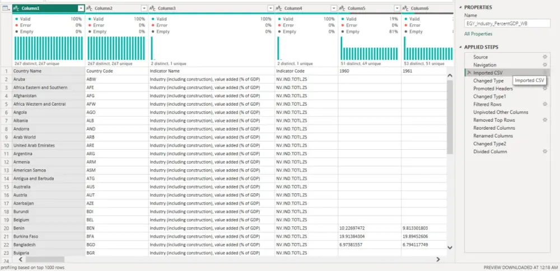Open settings gear for Removed Top Rows step
The width and height of the screenshot is (560, 271).
point(545,120)
